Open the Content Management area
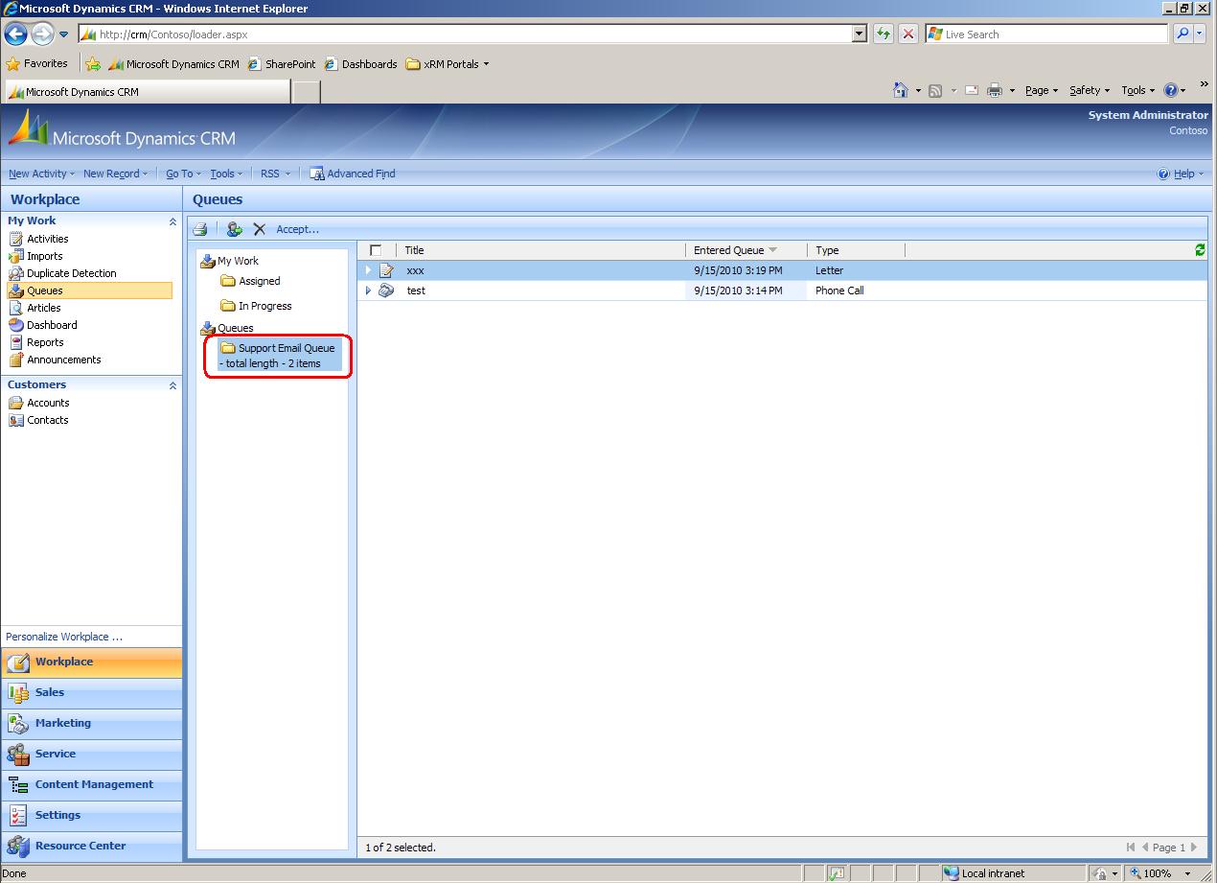Image resolution: width=1217 pixels, height=883 pixels. point(91,784)
